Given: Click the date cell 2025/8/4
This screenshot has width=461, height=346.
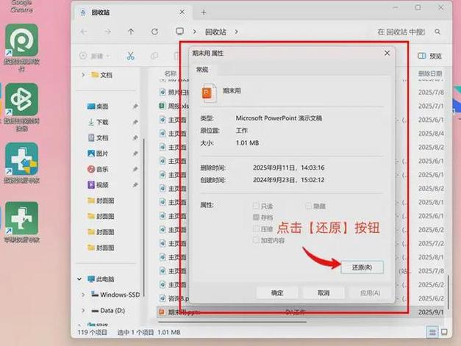Looking at the screenshot, I should coord(431,134).
